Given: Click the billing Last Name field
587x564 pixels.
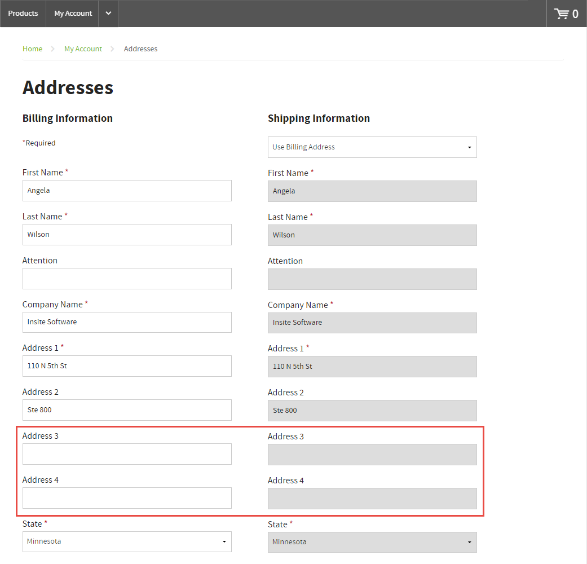Looking at the screenshot, I should tap(127, 235).
